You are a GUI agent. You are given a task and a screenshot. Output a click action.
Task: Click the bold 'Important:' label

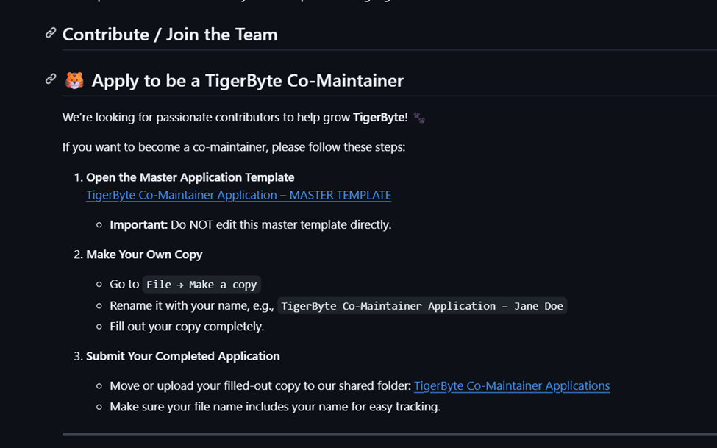click(x=138, y=224)
